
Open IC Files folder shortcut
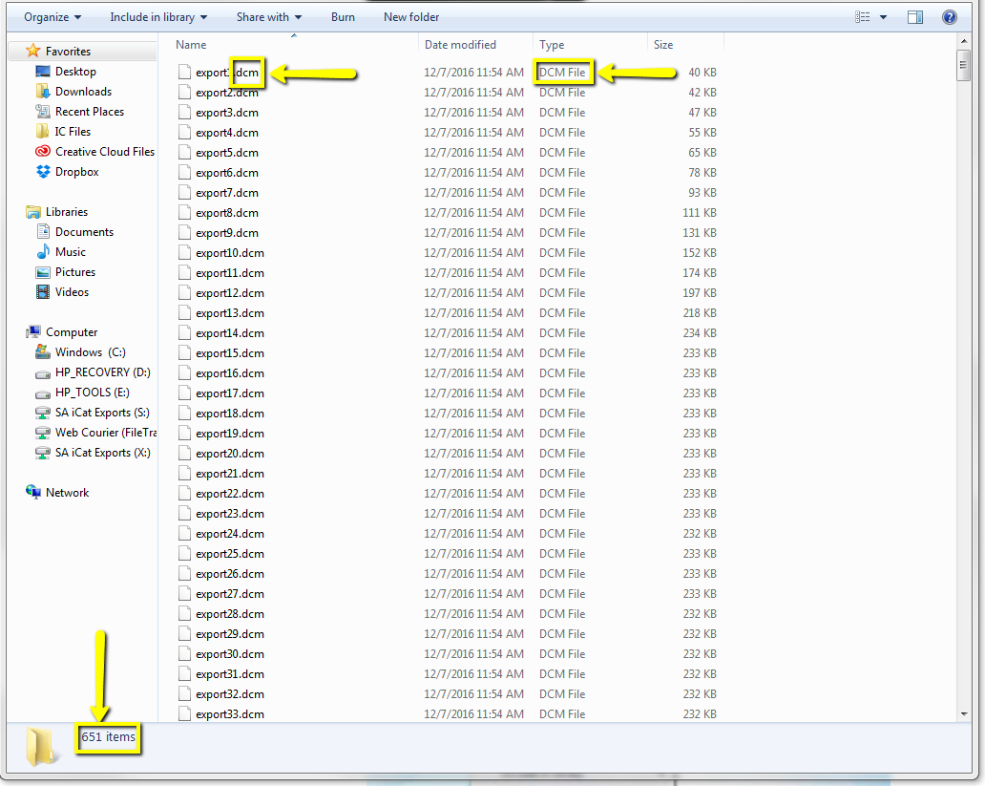tap(63, 132)
